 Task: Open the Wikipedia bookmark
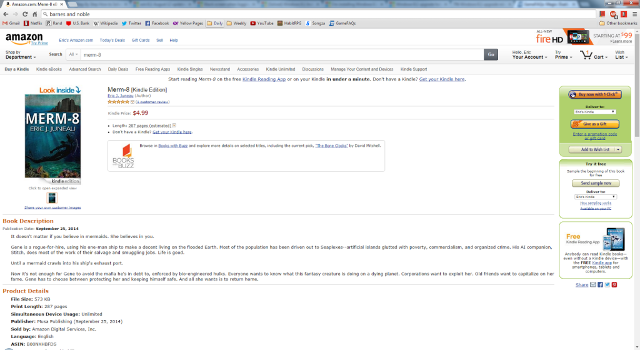click(106, 23)
